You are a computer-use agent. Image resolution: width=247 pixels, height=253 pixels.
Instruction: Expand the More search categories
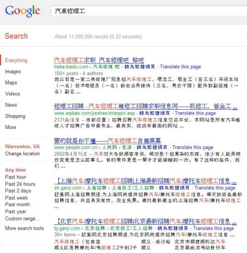coord(10,127)
